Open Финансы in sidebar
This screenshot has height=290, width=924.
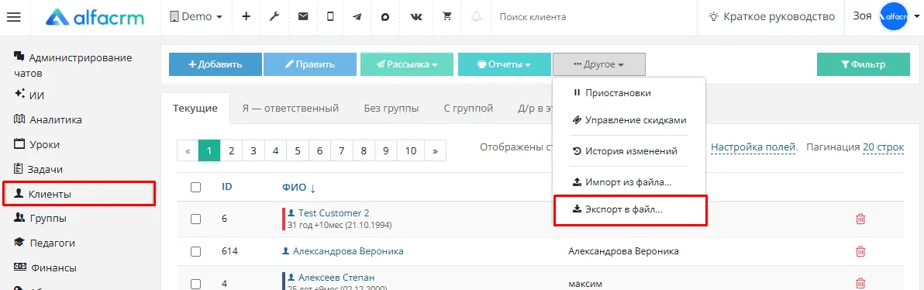tap(45, 268)
